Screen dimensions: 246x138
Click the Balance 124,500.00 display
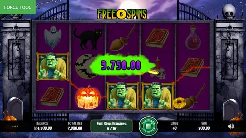(43, 126)
